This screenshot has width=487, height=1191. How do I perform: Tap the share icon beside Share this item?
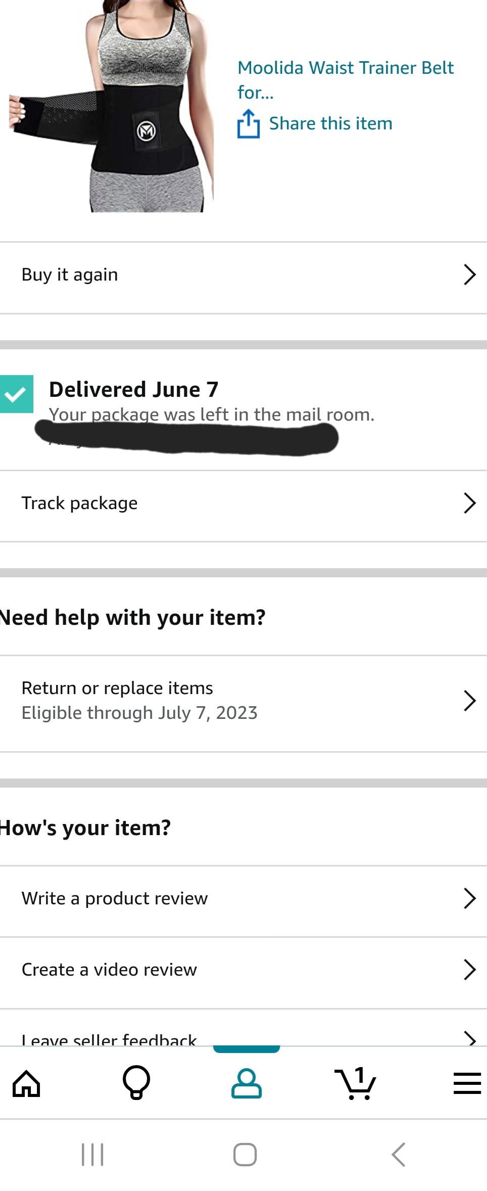(249, 124)
